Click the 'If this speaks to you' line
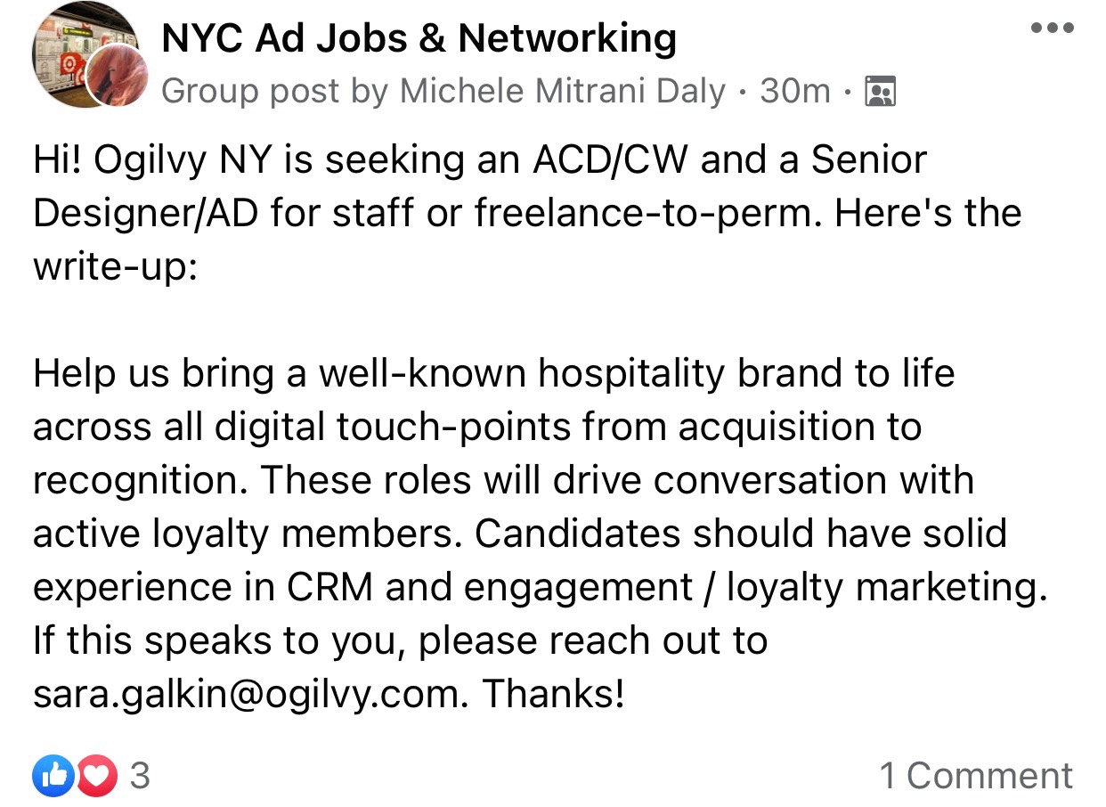This screenshot has width=1106, height=807. (401, 641)
